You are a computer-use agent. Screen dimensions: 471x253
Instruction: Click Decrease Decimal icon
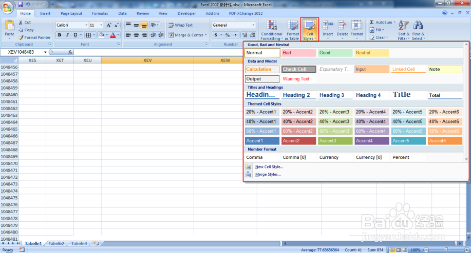[252, 35]
